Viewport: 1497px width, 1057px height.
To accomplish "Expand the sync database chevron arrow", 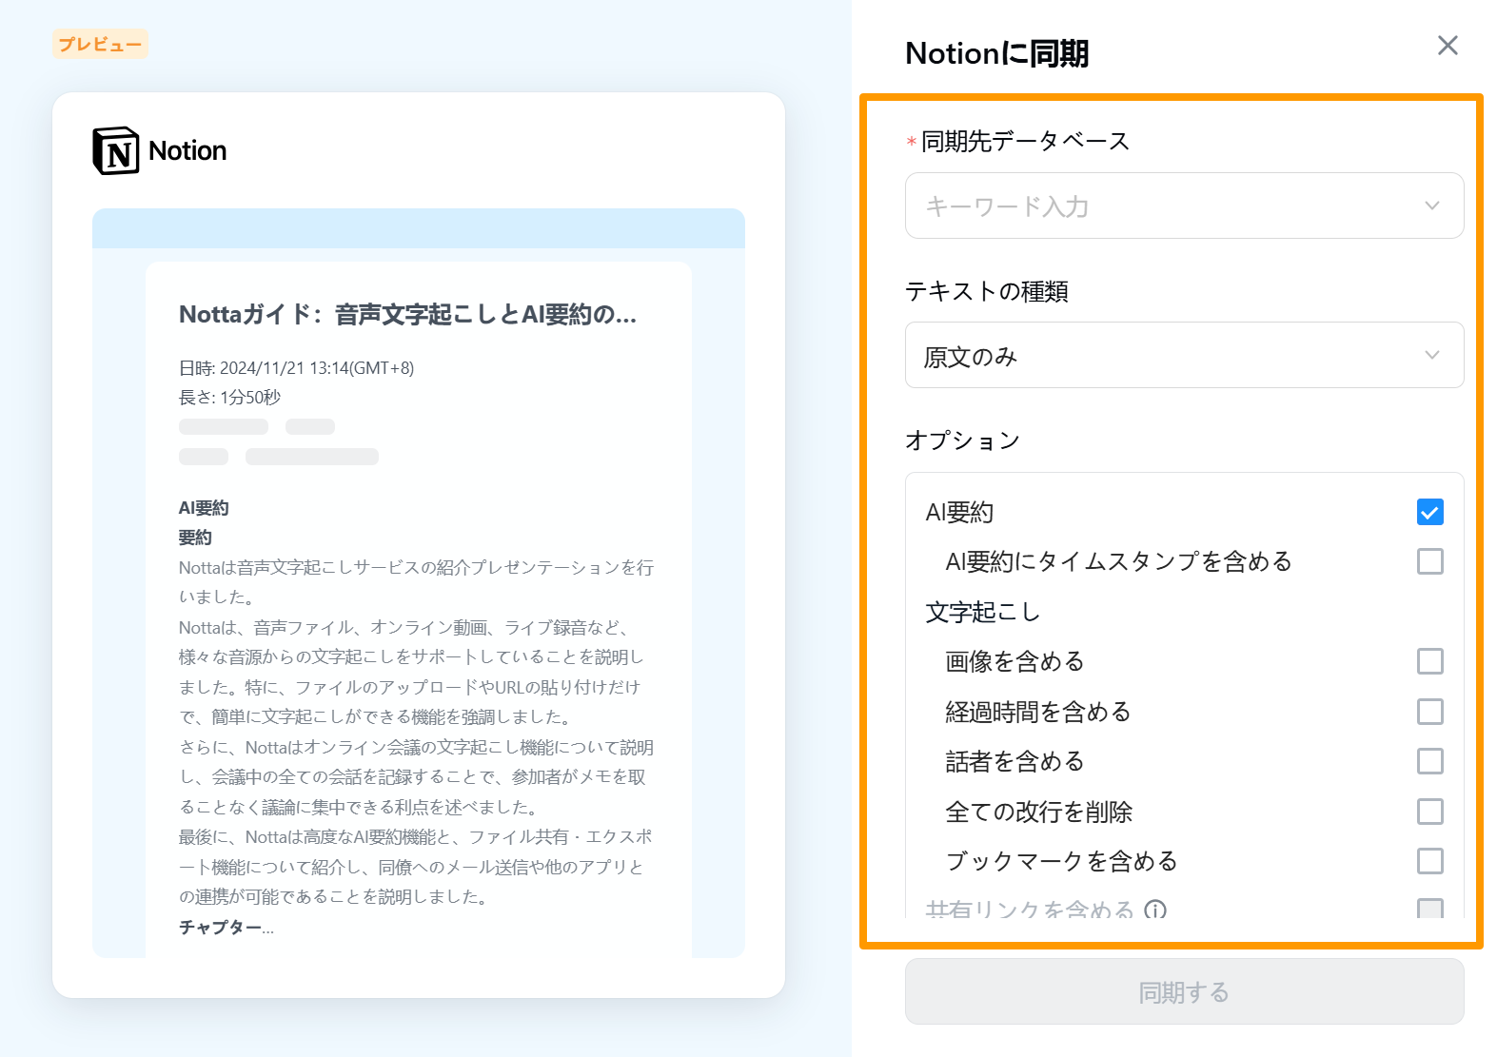I will pos(1431,206).
